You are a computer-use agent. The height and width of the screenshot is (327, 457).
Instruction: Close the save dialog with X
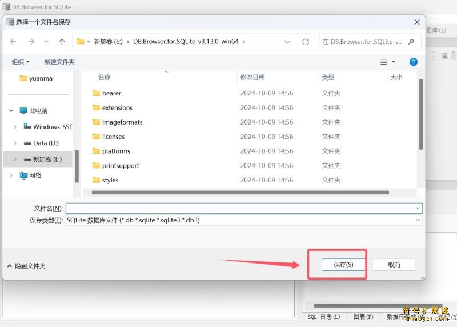pos(417,22)
